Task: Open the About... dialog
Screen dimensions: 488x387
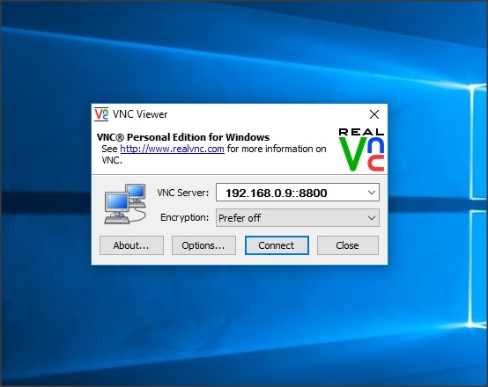Action: 131,245
